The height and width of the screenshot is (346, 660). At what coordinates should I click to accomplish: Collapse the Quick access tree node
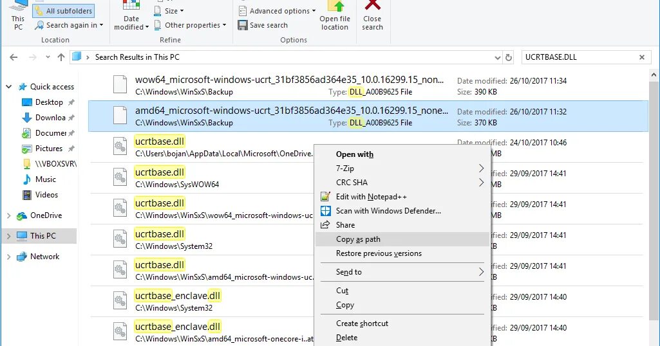coord(8,87)
